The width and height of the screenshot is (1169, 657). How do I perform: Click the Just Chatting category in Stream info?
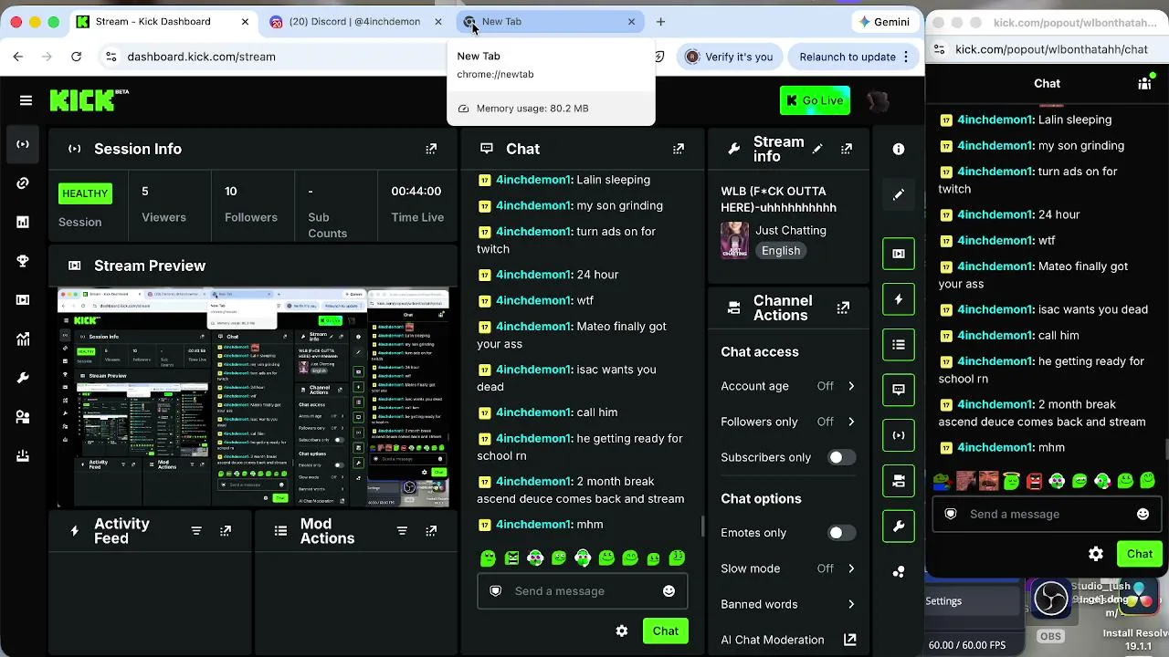(791, 231)
